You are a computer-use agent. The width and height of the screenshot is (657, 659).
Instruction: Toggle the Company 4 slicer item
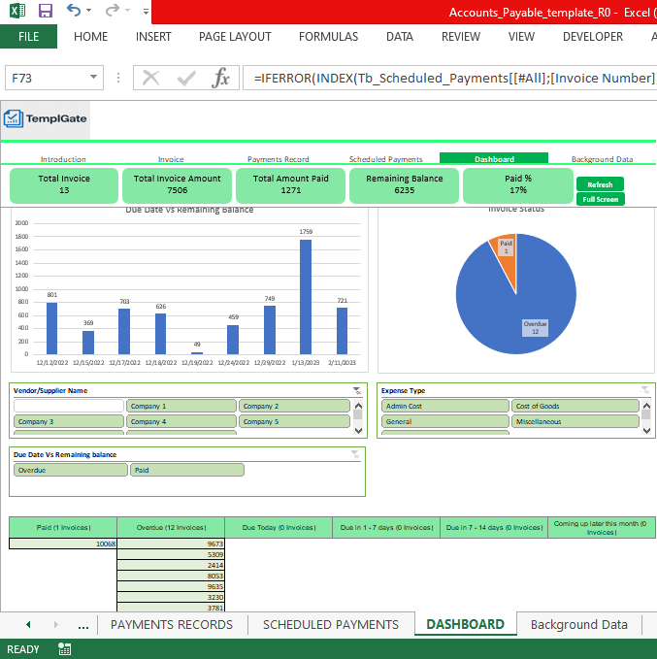pyautogui.click(x=181, y=421)
